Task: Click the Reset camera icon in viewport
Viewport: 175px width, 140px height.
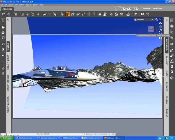Action: (x=160, y=38)
